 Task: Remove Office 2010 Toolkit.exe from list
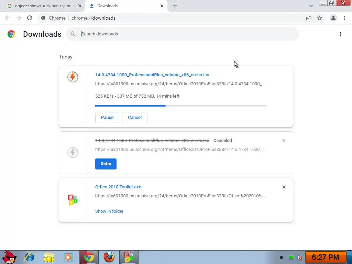tap(284, 187)
